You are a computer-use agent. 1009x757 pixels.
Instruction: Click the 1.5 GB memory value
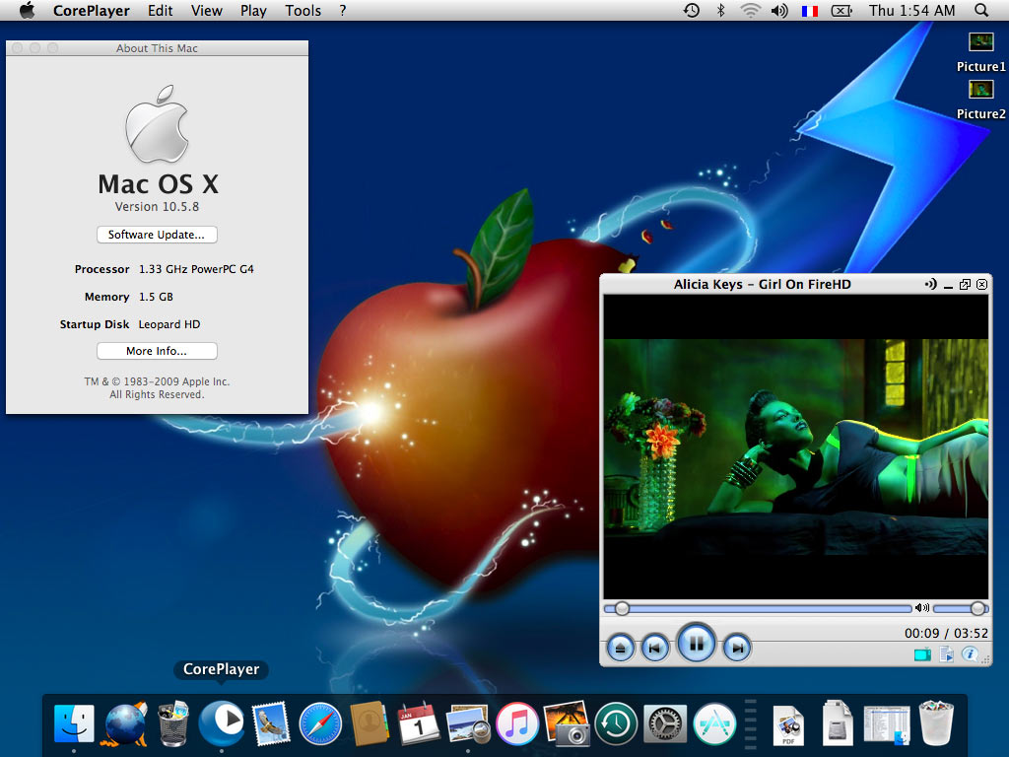coord(156,297)
